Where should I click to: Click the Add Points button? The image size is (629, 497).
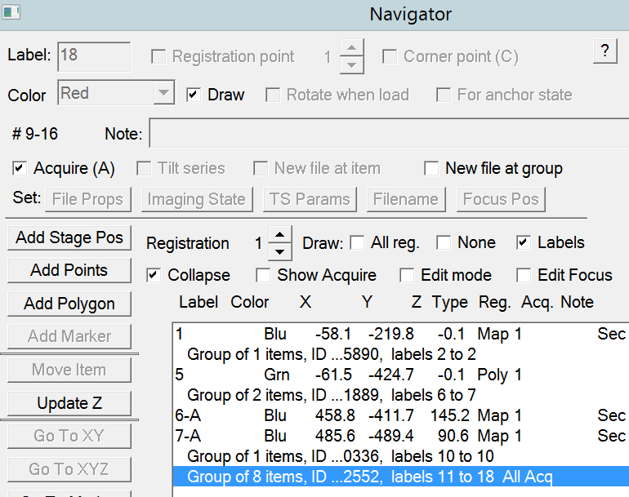coord(69,271)
